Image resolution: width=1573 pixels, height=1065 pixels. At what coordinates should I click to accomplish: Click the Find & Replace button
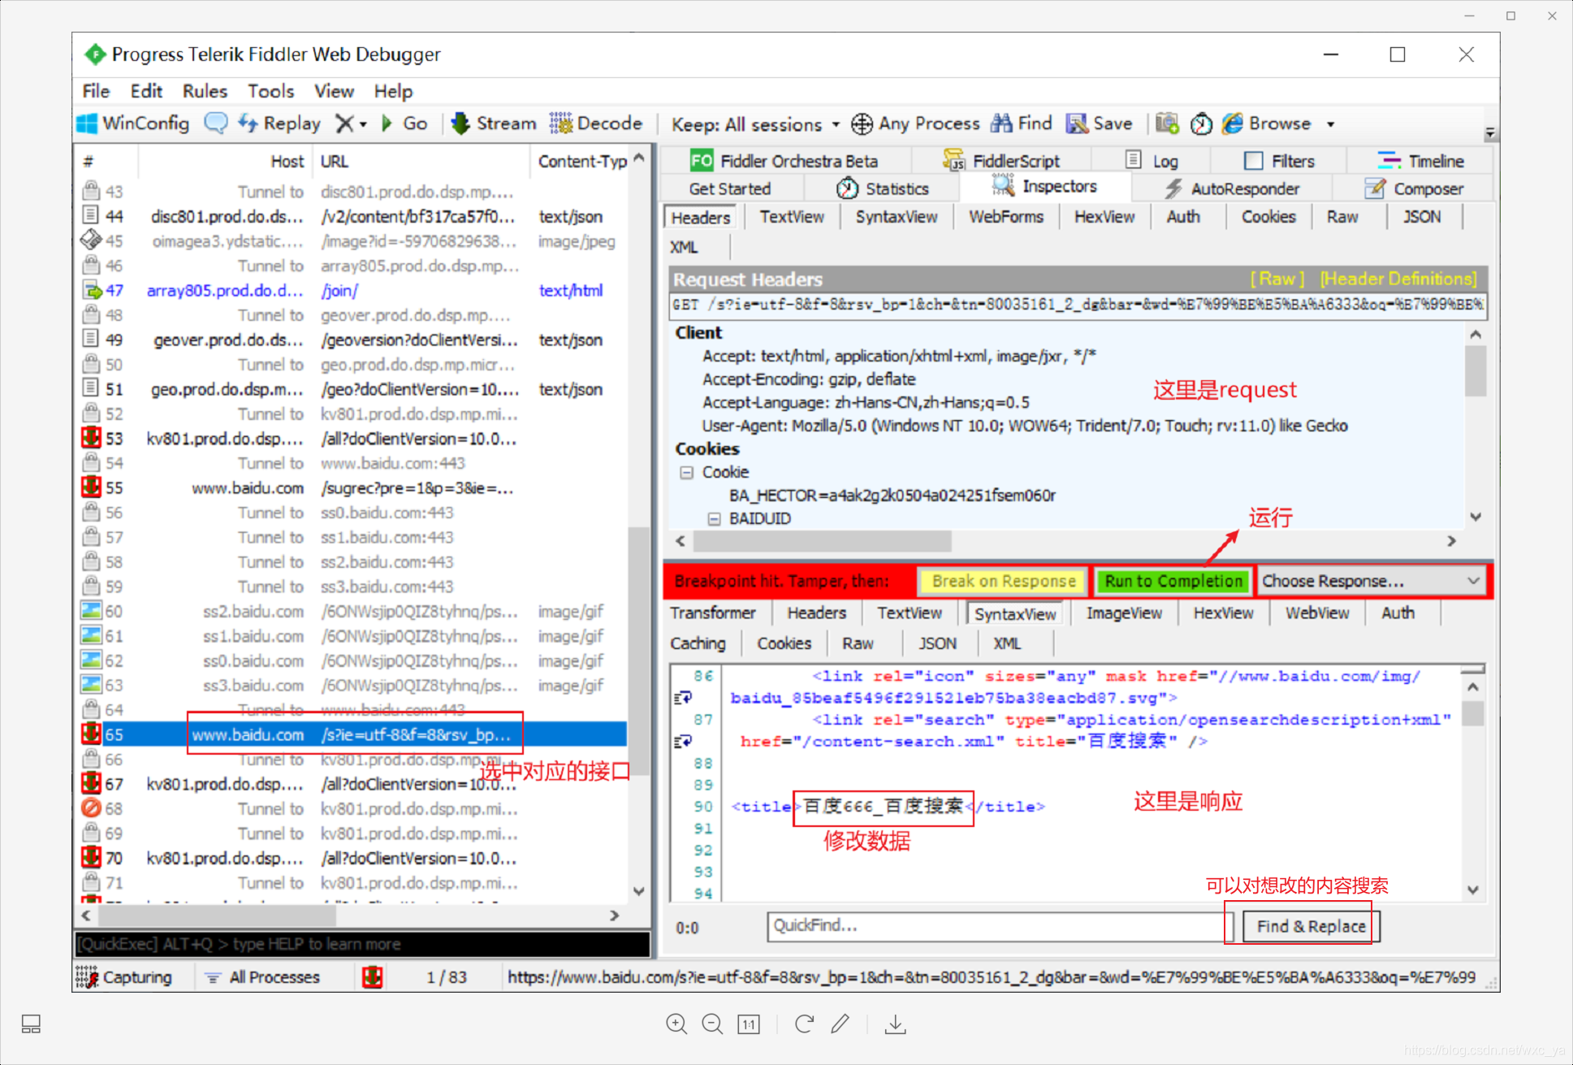pos(1310,926)
